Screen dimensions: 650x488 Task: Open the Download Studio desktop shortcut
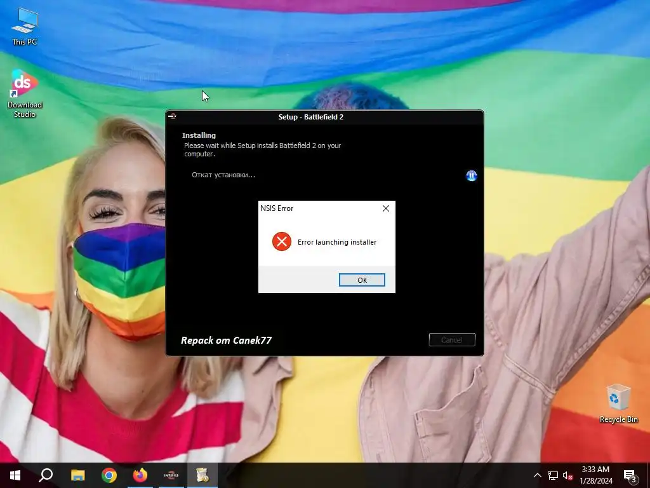coord(25,94)
